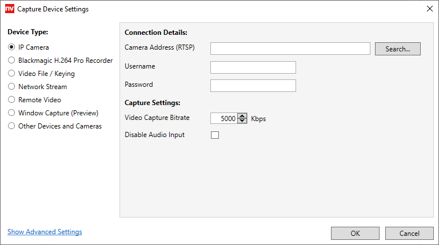Choose Window Capture (Preview) option
The image size is (439, 245).
pyautogui.click(x=11, y=113)
